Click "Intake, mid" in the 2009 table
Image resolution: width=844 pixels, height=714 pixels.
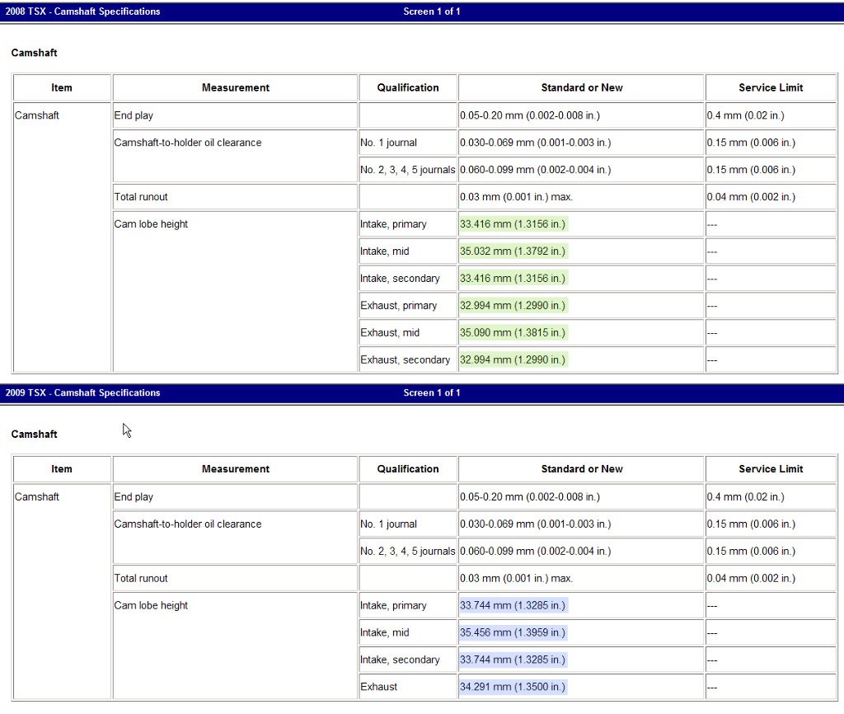click(x=385, y=632)
